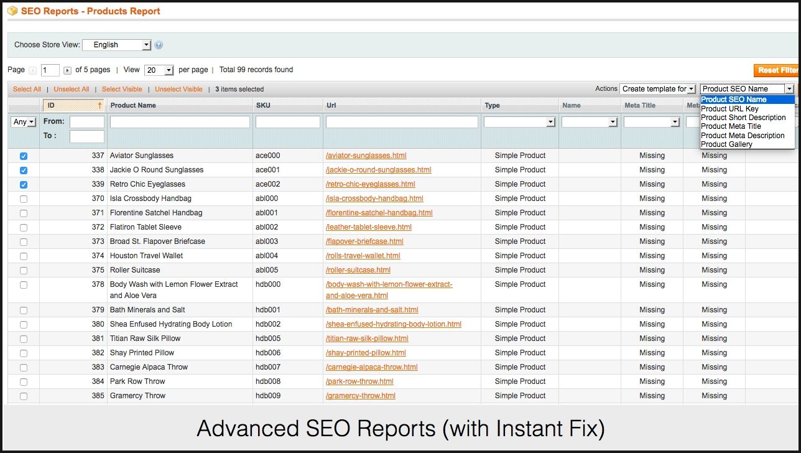
Task: Click the Product Name filter field
Action: click(x=180, y=122)
